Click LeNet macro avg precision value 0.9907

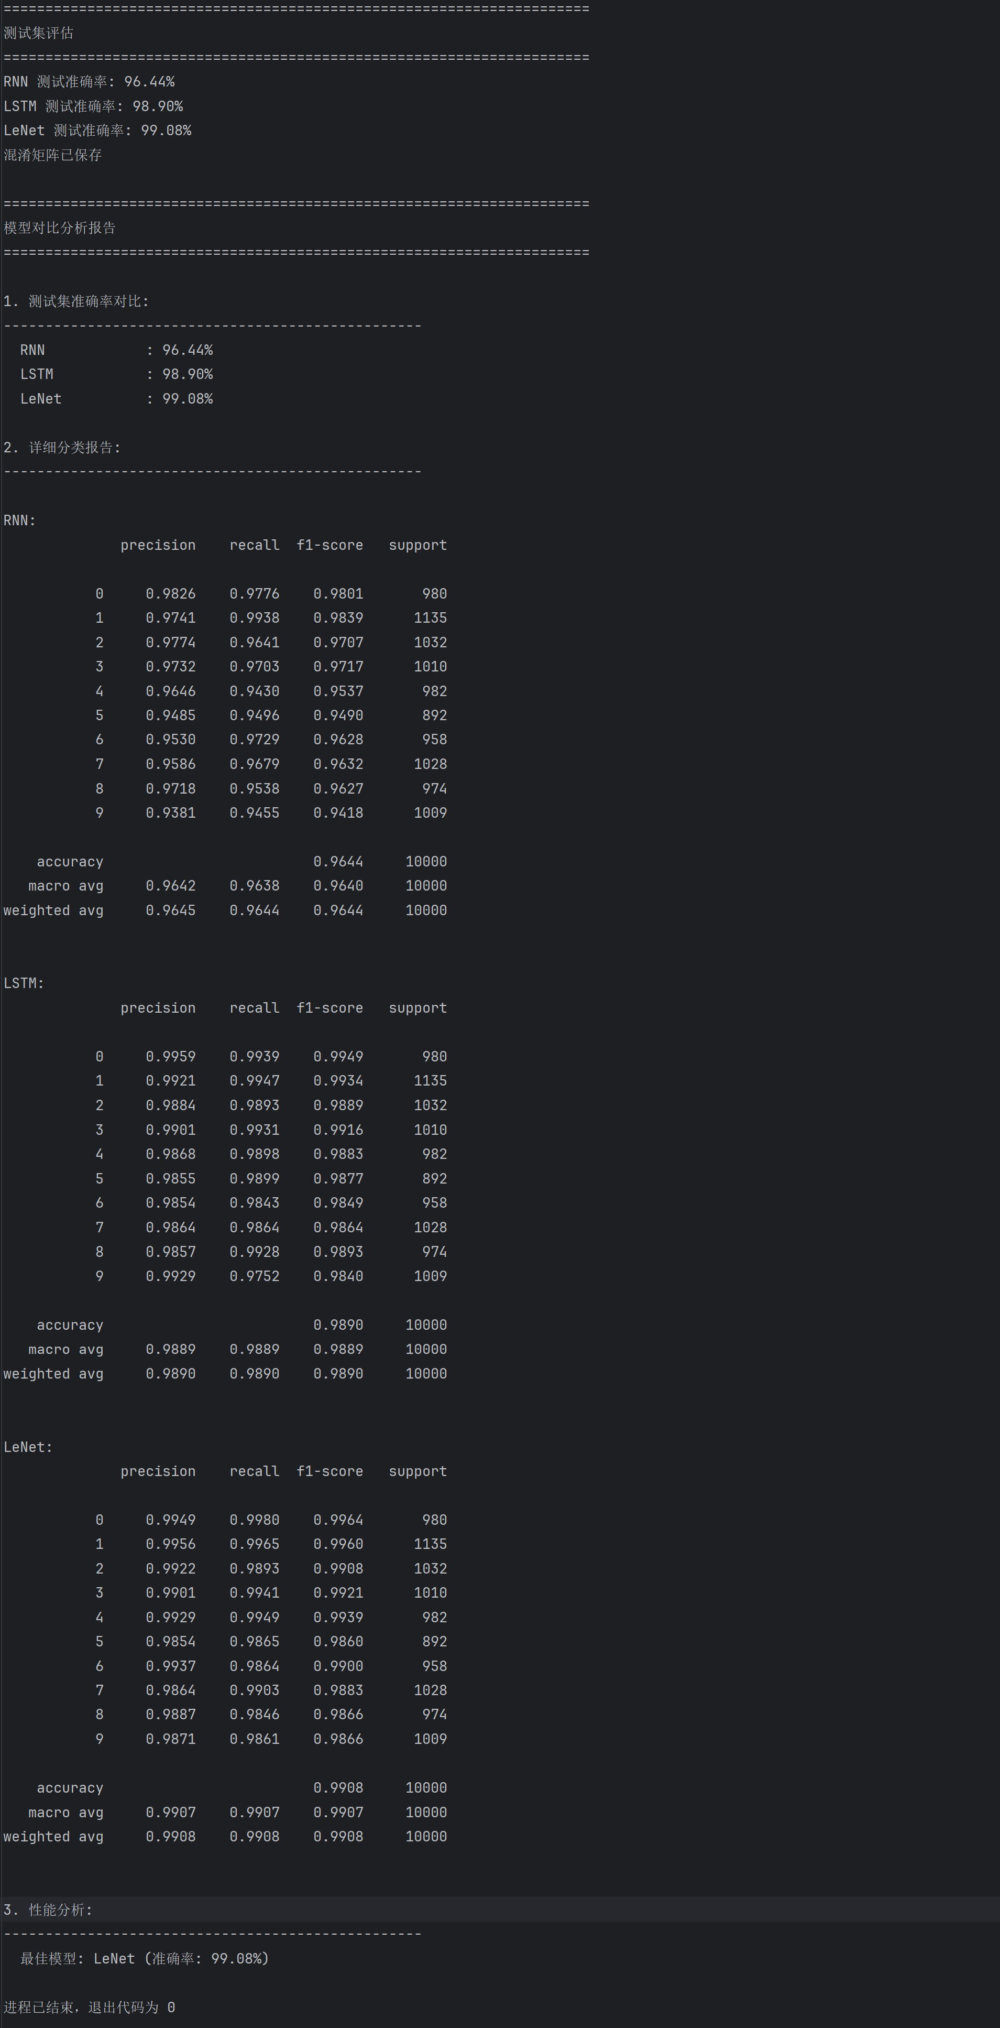pos(171,1812)
